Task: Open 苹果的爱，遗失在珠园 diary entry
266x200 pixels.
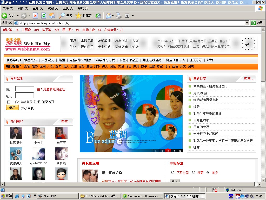Action: (x=212, y=86)
